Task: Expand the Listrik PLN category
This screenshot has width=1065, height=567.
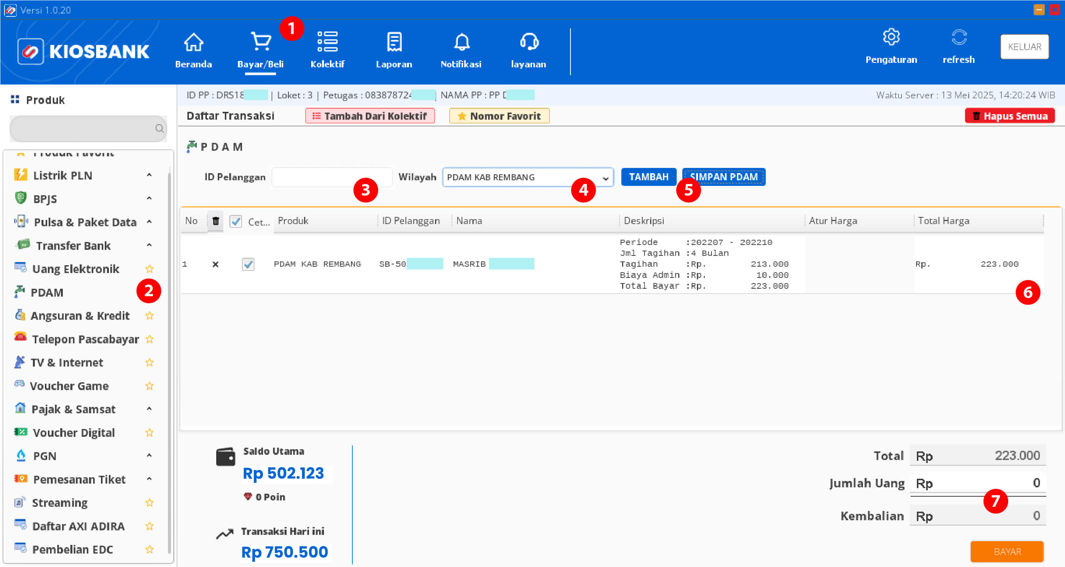Action: pyautogui.click(x=149, y=175)
